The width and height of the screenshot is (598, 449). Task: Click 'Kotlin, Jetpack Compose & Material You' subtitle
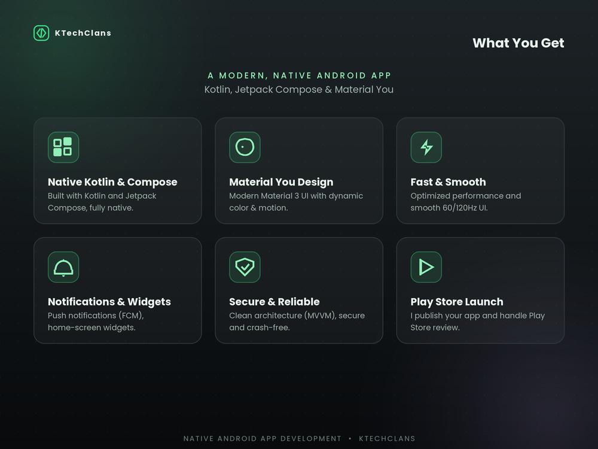[299, 90]
